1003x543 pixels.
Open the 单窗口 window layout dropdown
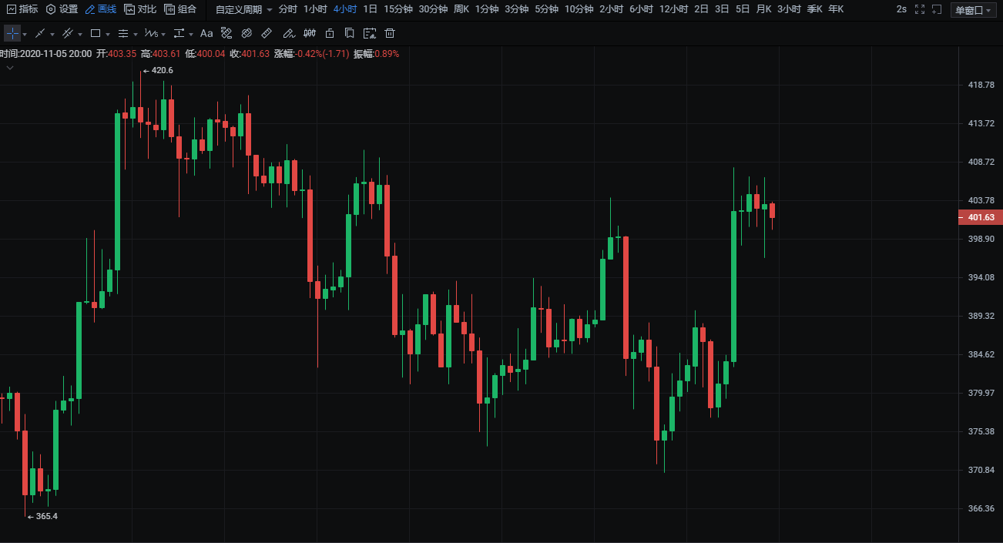coord(973,10)
